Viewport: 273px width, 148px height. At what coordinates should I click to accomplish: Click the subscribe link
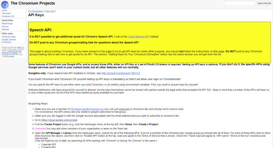[124, 109]
